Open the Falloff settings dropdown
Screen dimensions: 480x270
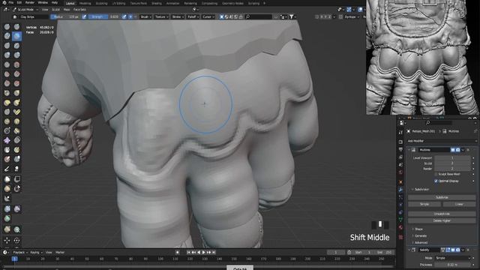[x=193, y=16]
